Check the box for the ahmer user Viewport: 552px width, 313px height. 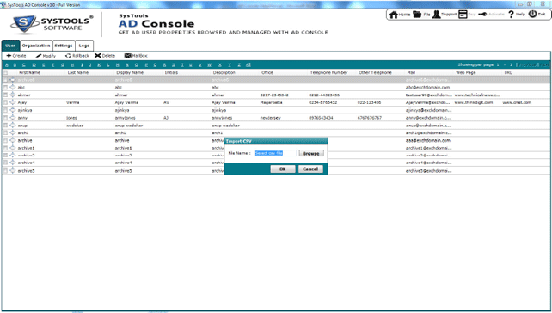[5, 95]
